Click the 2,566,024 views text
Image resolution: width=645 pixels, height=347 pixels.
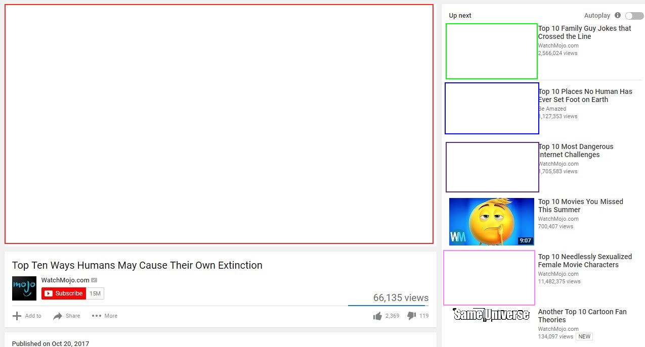pos(557,53)
